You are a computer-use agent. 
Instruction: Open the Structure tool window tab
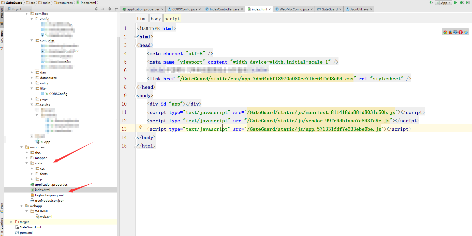[x=2, y=40]
